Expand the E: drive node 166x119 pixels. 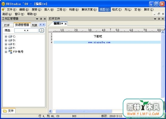6,44
